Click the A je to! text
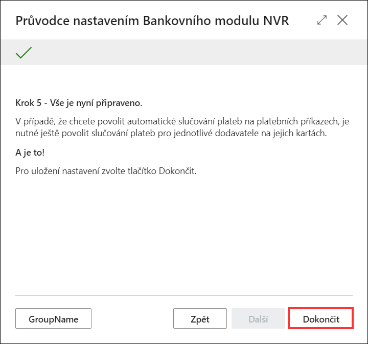368x344 pixels. (x=30, y=153)
